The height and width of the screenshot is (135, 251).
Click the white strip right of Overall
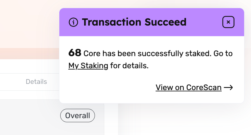point(111,119)
